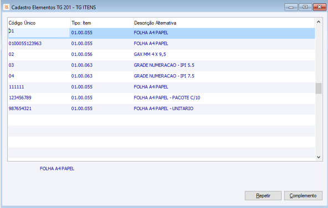Click the Código Único edit field containing 01
This screenshot has height=208, width=328.
coord(39,33)
